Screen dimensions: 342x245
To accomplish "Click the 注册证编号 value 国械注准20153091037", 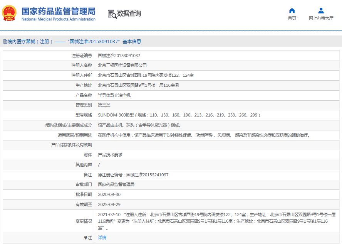I will (119, 56).
